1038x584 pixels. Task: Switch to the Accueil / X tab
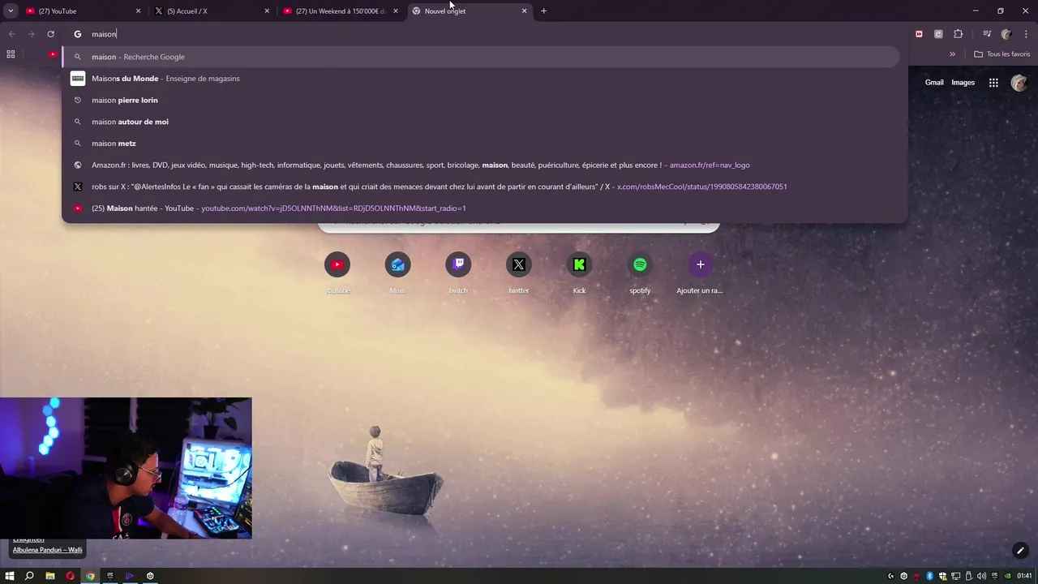(212, 11)
